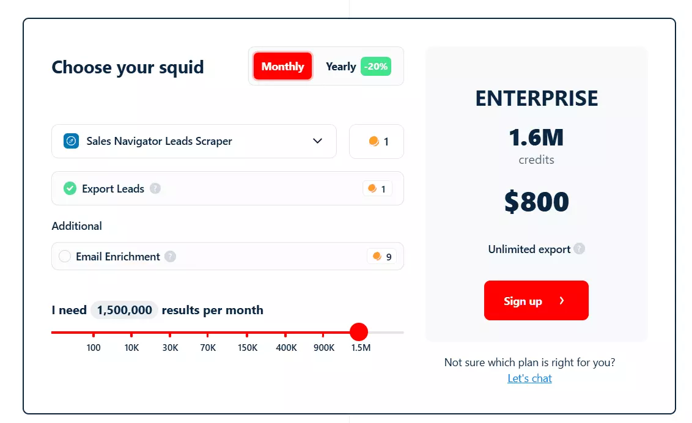The height and width of the screenshot is (423, 692).
Task: Enable the Email Enrichment add-on
Action: [x=65, y=257]
